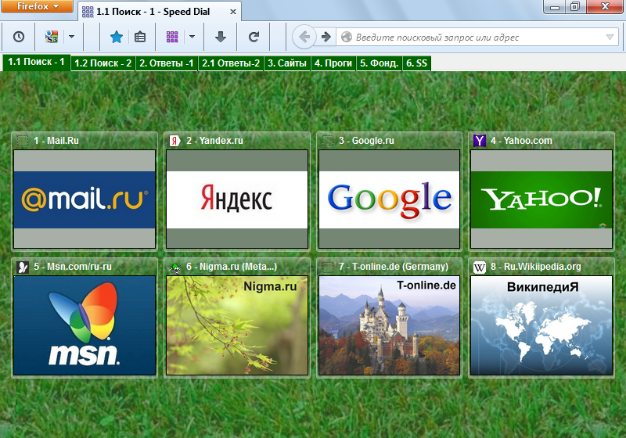Go forward with the right arrow button
626x438 pixels.
tap(326, 37)
